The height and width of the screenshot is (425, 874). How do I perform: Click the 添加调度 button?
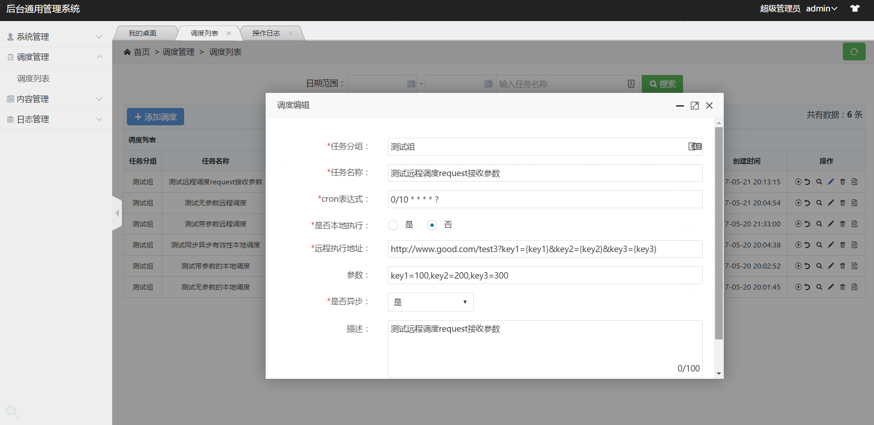coord(155,117)
